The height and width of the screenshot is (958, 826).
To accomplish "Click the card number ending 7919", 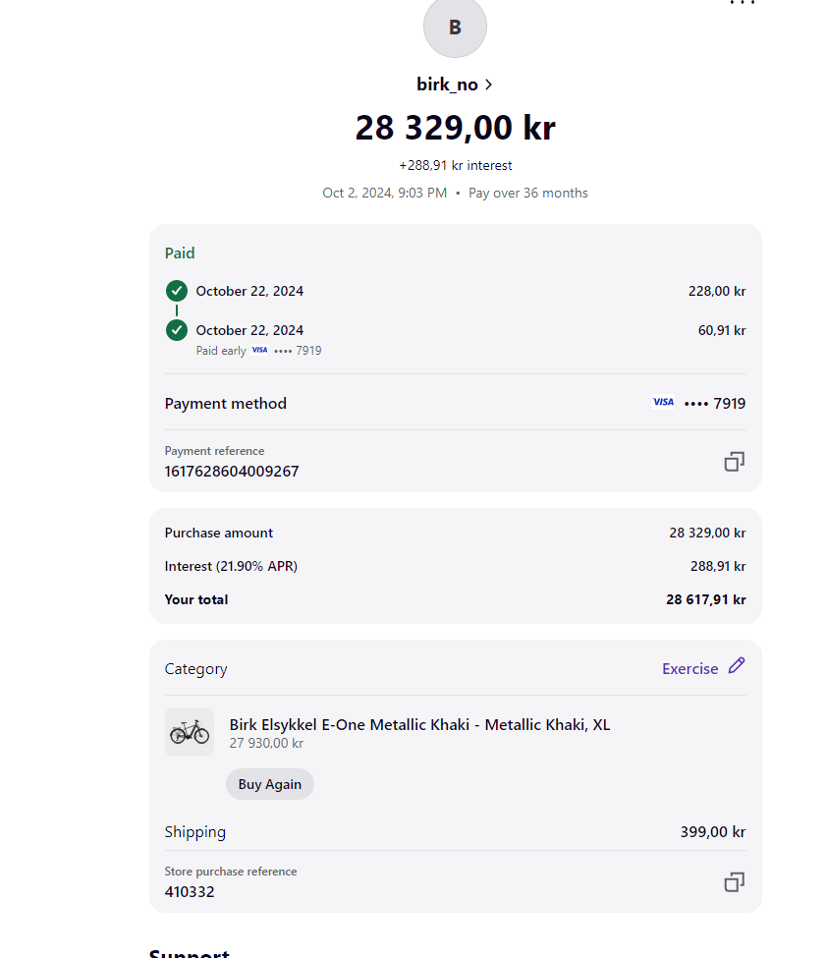I will pyautogui.click(x=715, y=403).
